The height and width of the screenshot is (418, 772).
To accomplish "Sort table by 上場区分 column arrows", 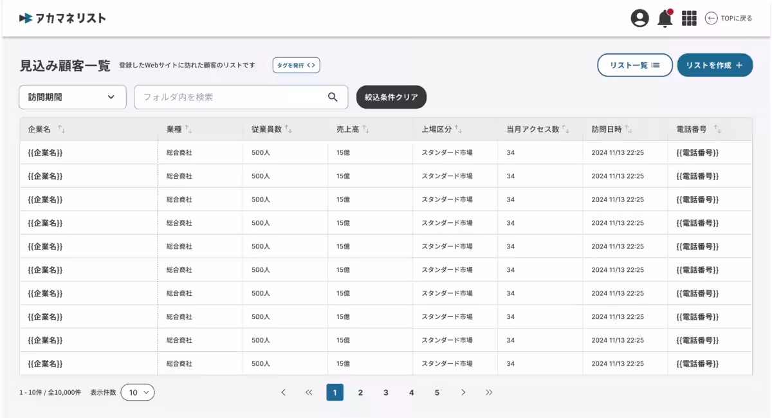I will [458, 129].
